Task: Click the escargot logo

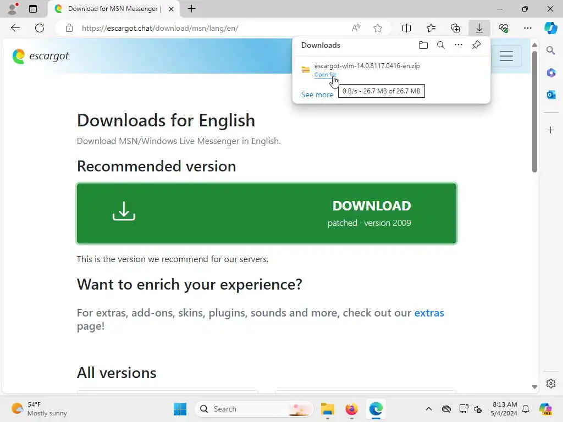Action: pyautogui.click(x=40, y=56)
